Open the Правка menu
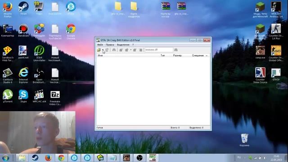Screen dimensions: 288x162 point(110,45)
